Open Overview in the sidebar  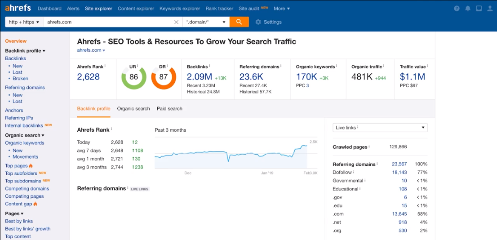[x=16, y=41]
